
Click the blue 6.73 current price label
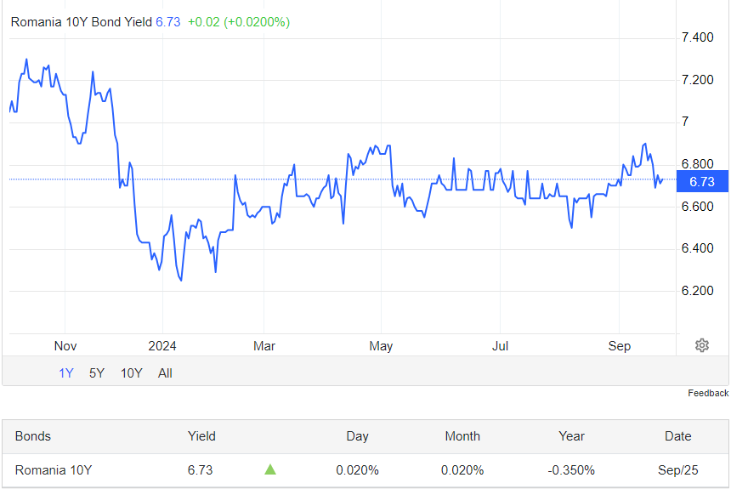pos(702,181)
